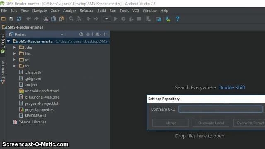Click the Copy toolbar icon
The width and height of the screenshot is (265, 149).
coord(53,19)
